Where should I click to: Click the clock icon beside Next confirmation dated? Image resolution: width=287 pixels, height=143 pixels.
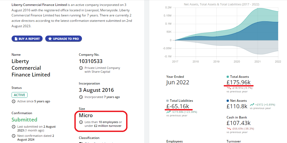[x=13, y=136]
